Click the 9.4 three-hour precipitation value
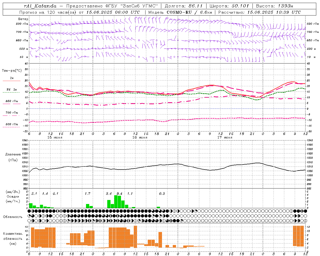The image size is (320, 256). (x=119, y=193)
